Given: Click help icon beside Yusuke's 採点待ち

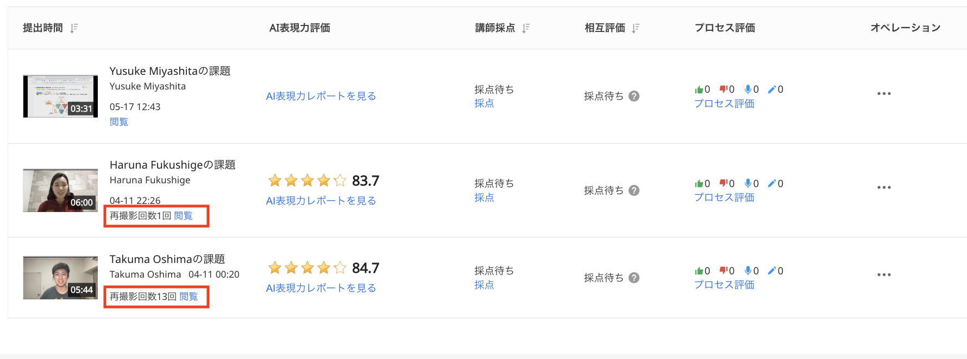Looking at the screenshot, I should coord(634,96).
